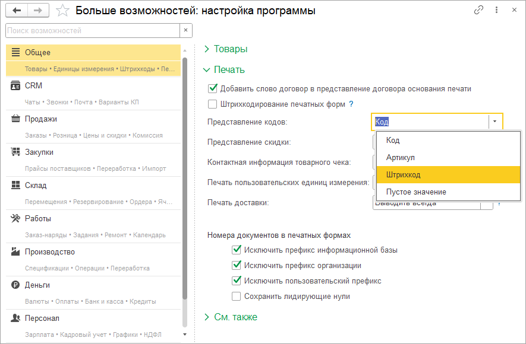
Task: Clear the search field with × button
Action: (186, 30)
